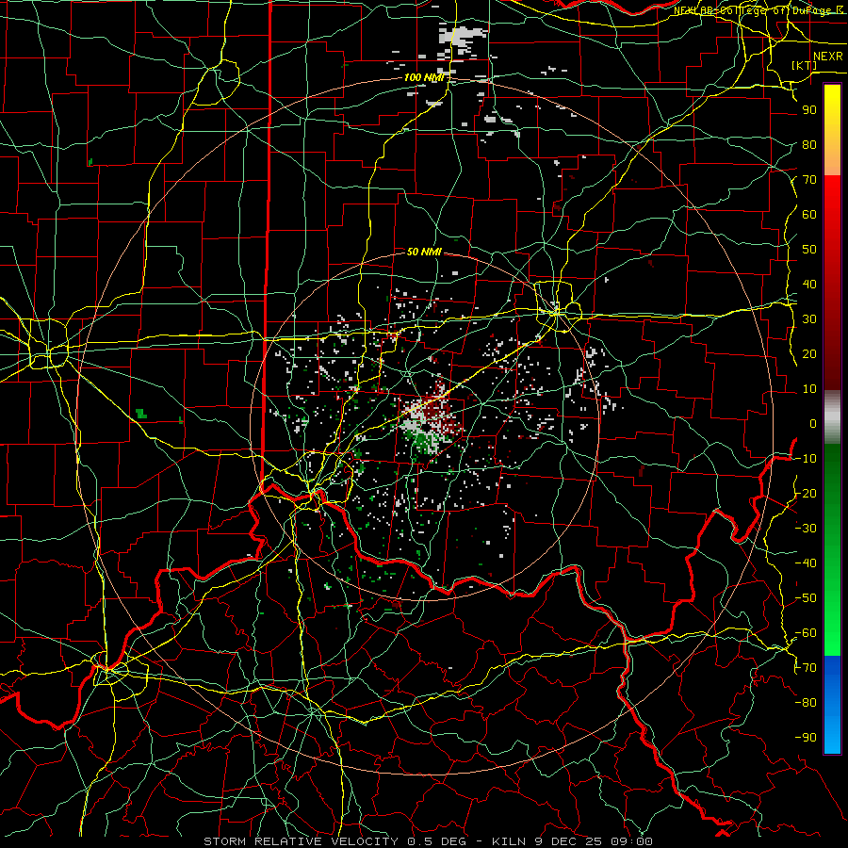Click the positive "60" colorbar label
The width and height of the screenshot is (848, 848).
point(809,214)
